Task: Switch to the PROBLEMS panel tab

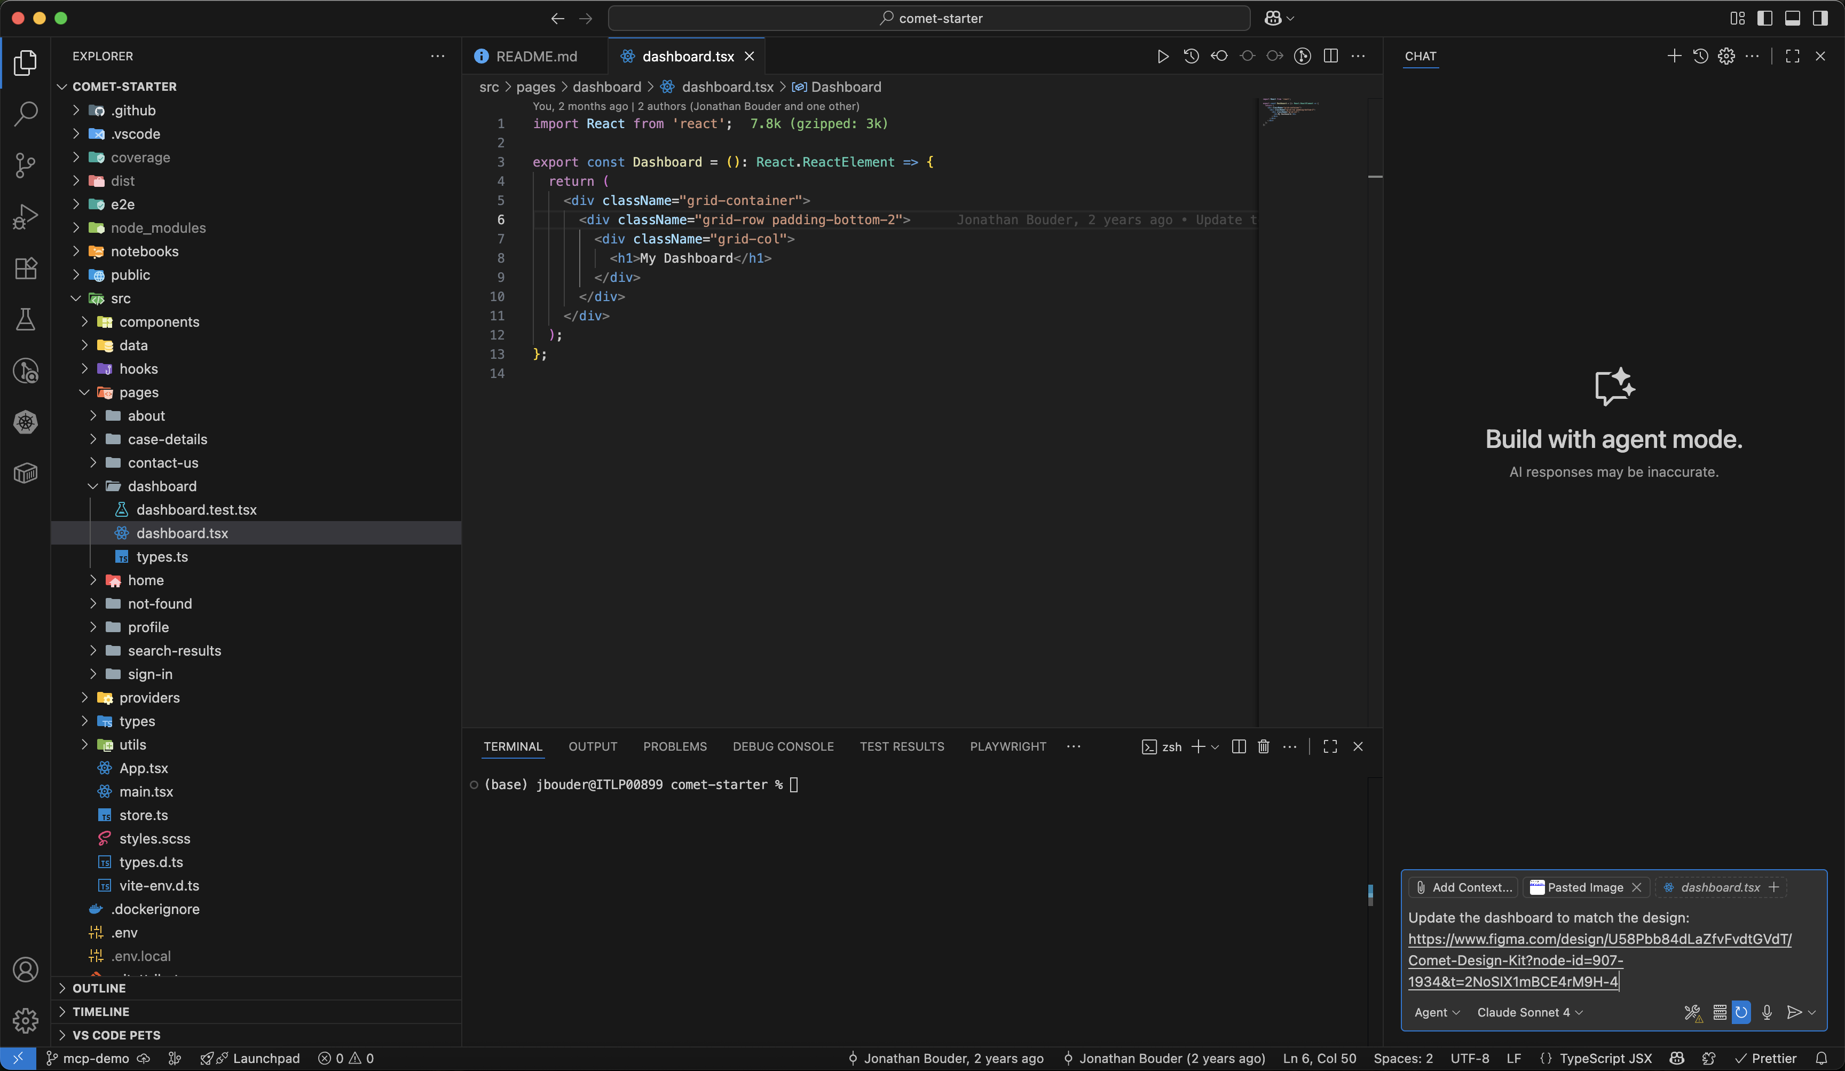Action: pos(674,747)
